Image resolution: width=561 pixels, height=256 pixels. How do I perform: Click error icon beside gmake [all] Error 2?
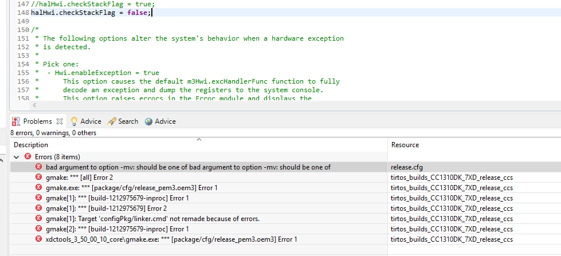pos(39,178)
